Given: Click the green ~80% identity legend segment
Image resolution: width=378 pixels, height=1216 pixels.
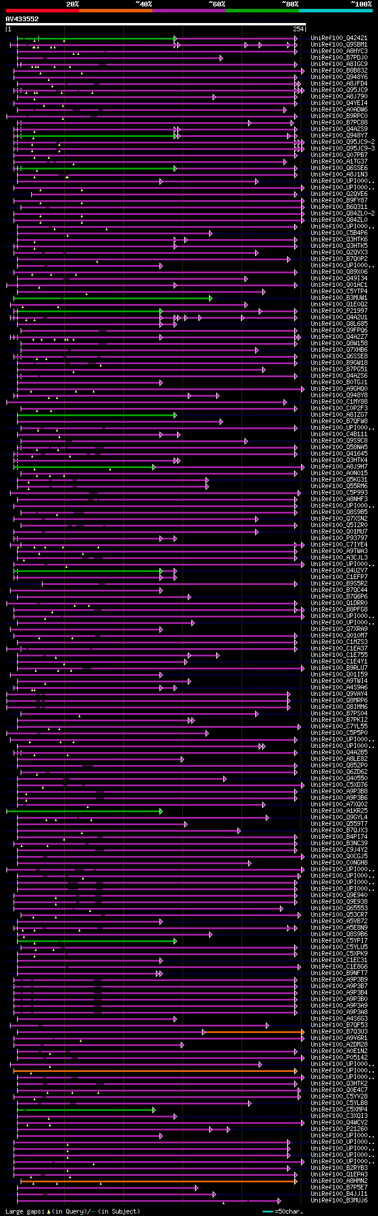Looking at the screenshot, I should tap(262, 11).
